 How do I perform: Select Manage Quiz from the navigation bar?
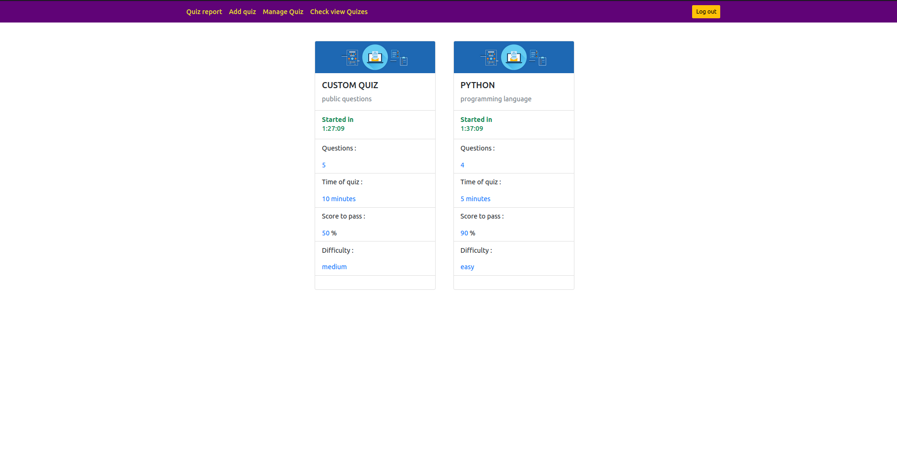(x=283, y=11)
